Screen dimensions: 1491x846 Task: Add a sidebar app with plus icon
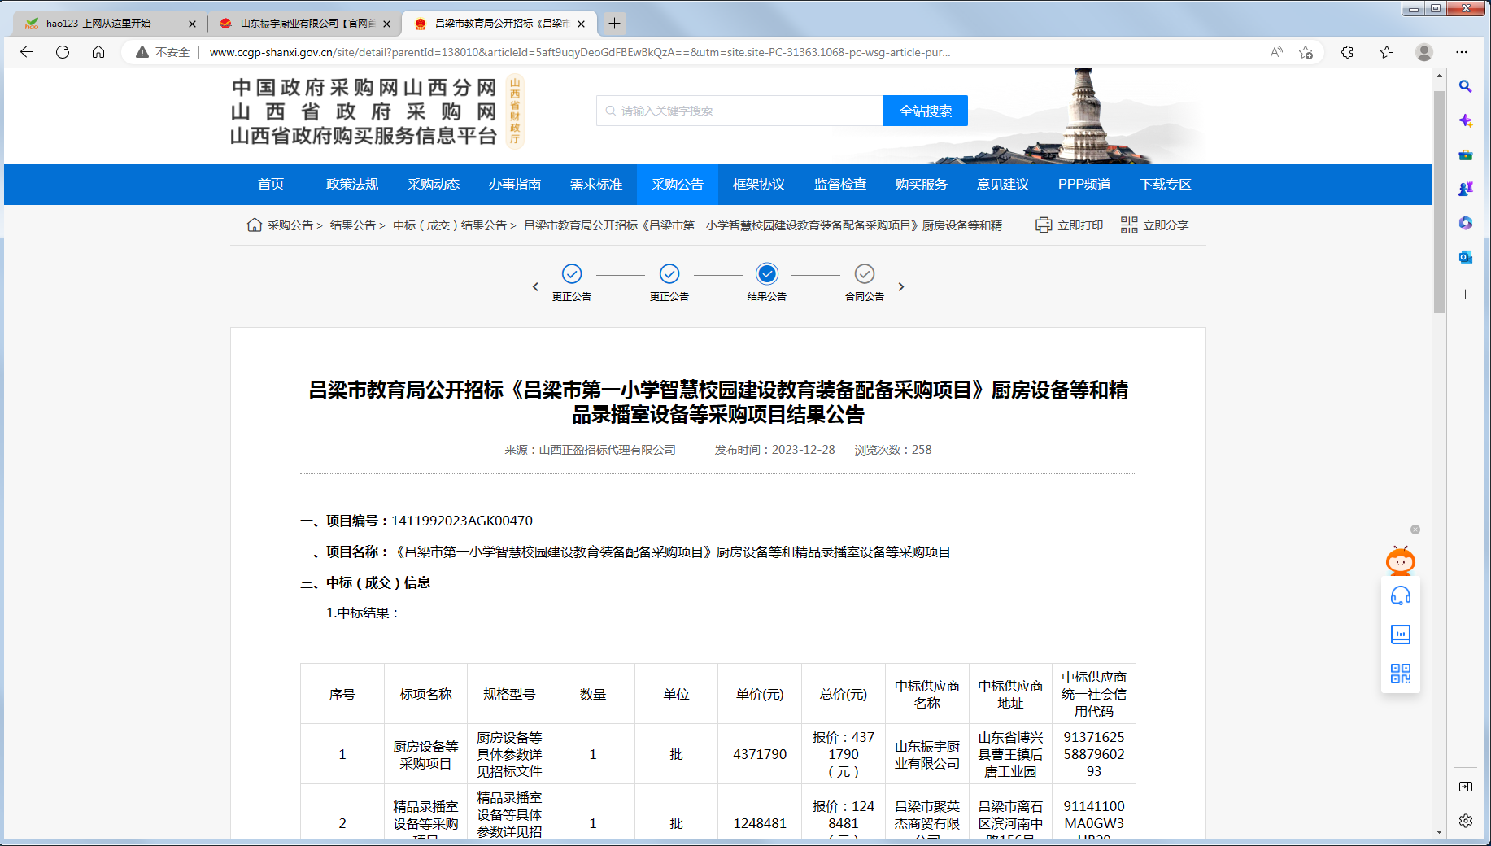tap(1466, 294)
